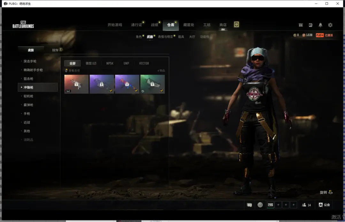This screenshot has height=222, width=345.
Task: Open the friends list showing 14
Action: [306, 205]
